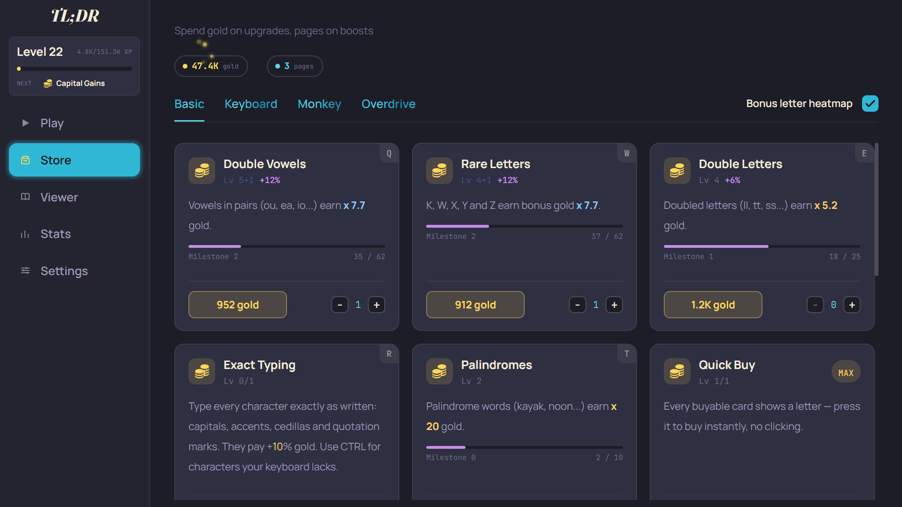Switch to the Monkey tab
Image resolution: width=902 pixels, height=507 pixels.
[x=319, y=104]
